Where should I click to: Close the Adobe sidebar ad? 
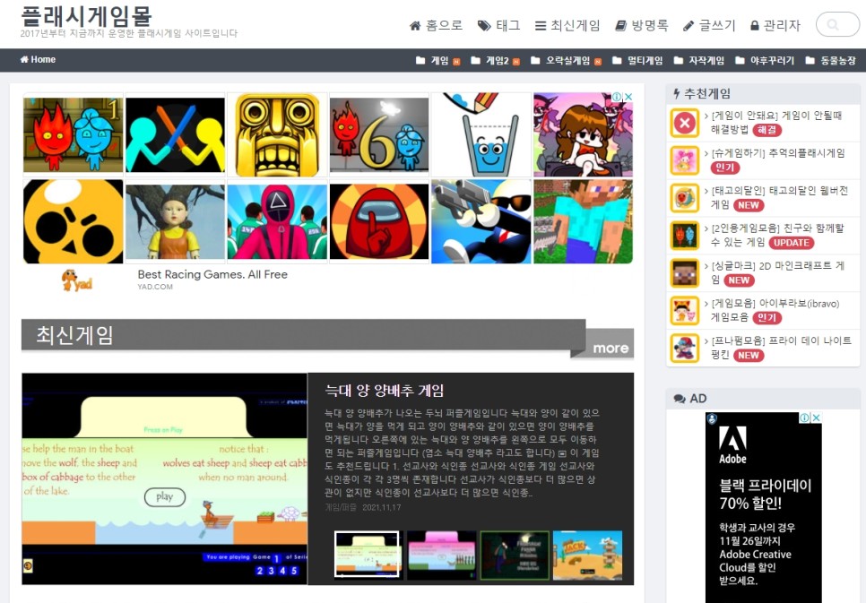[817, 418]
